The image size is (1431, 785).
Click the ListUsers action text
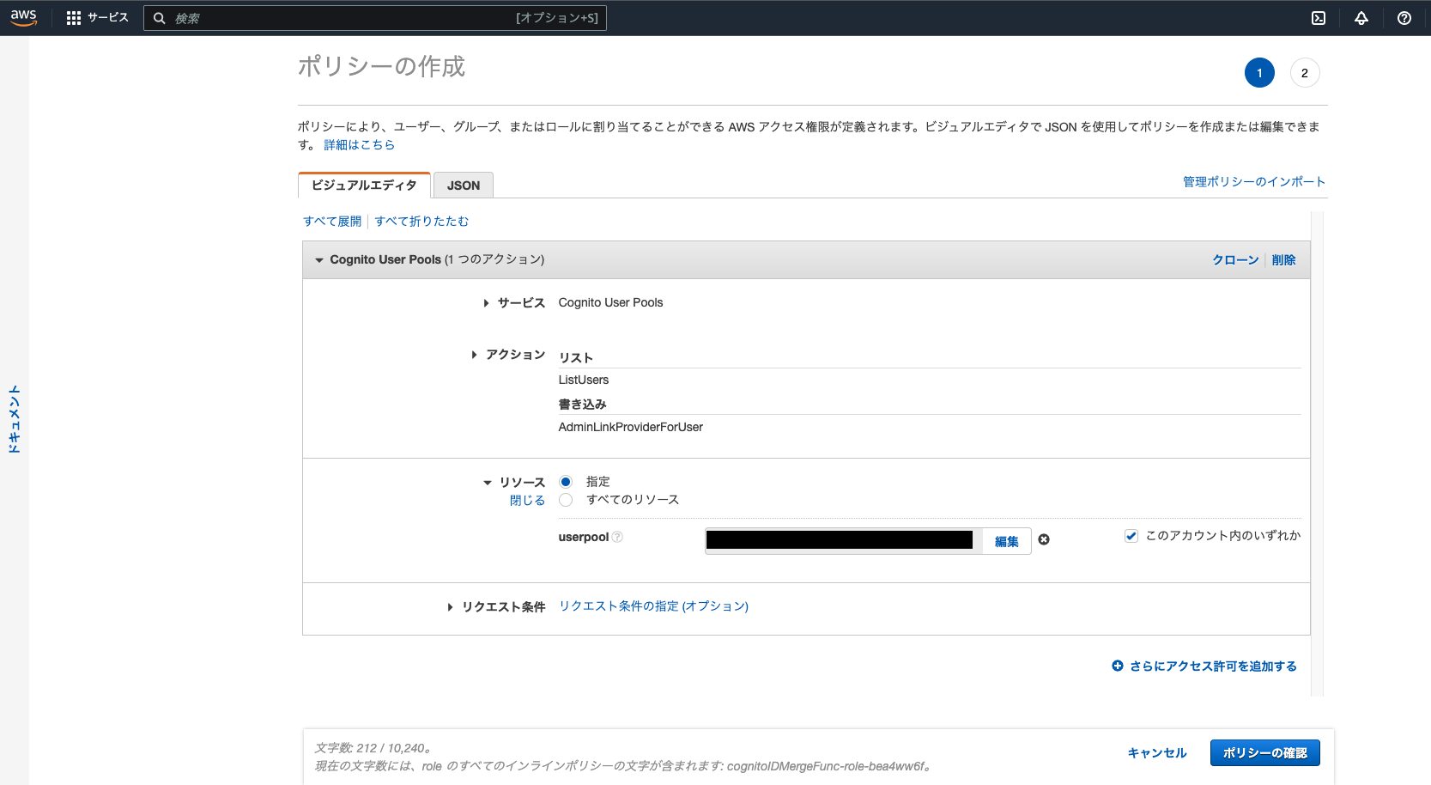pos(584,380)
